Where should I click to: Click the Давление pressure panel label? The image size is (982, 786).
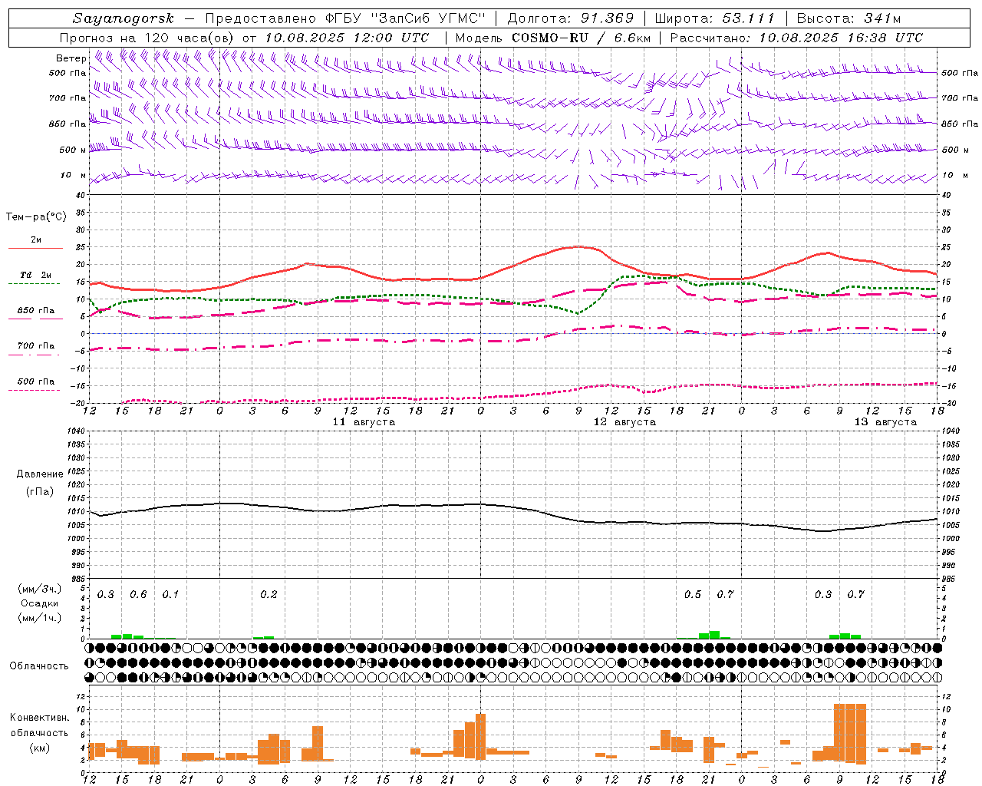click(x=41, y=474)
